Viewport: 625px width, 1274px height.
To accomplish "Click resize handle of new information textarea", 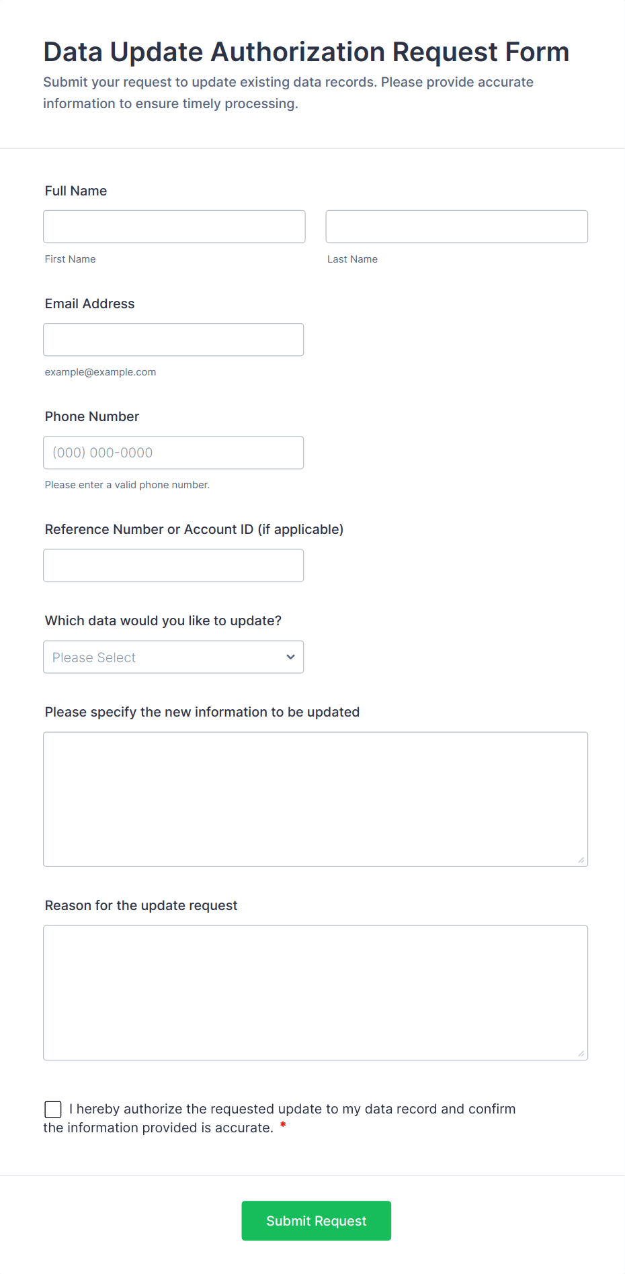I will tap(581, 860).
